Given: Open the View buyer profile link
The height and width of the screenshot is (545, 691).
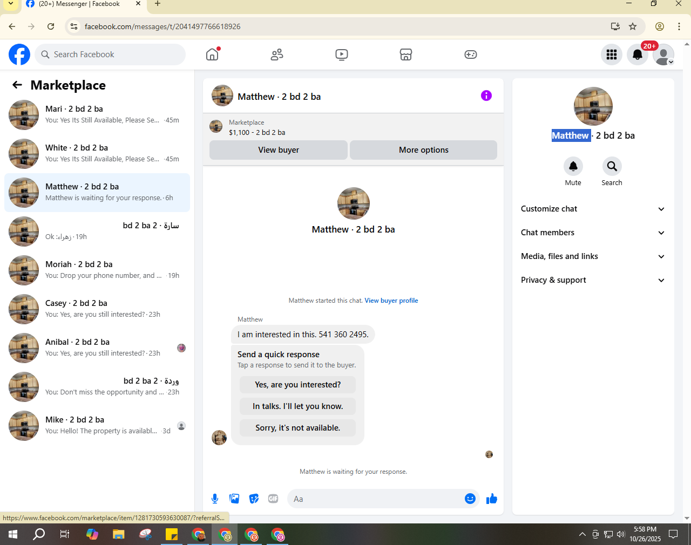Looking at the screenshot, I should (x=391, y=301).
